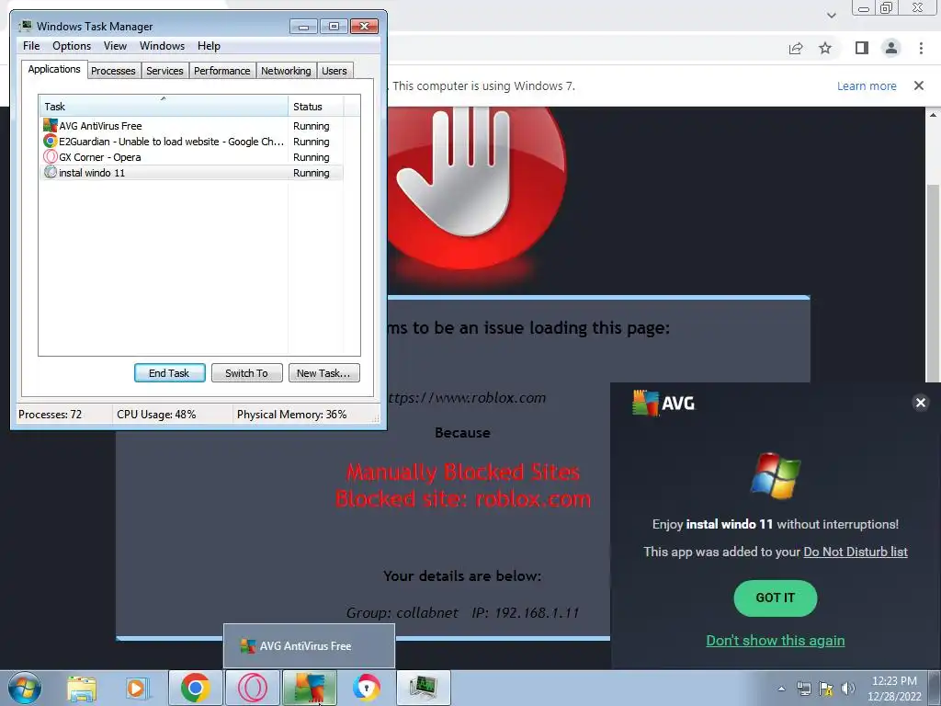941x706 pixels.
Task: Click the AVG AntiVirus Free taskbar preview
Action: pos(309,646)
